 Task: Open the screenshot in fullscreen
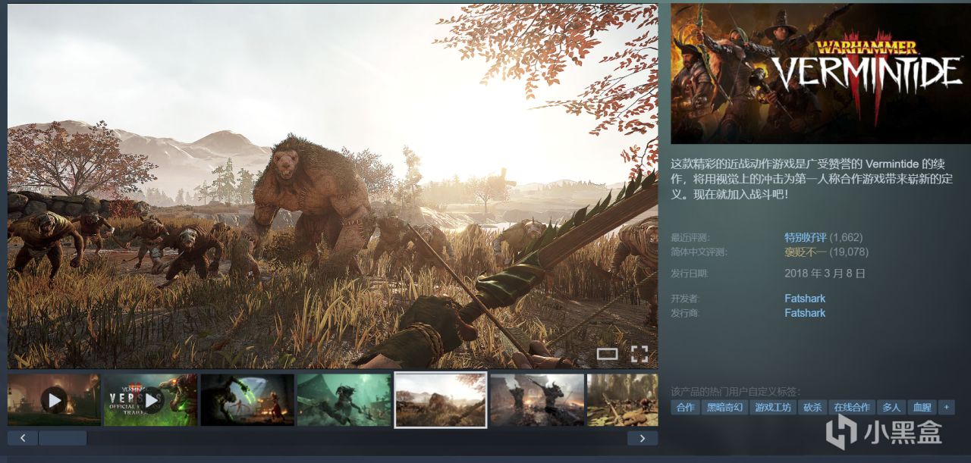coord(639,353)
